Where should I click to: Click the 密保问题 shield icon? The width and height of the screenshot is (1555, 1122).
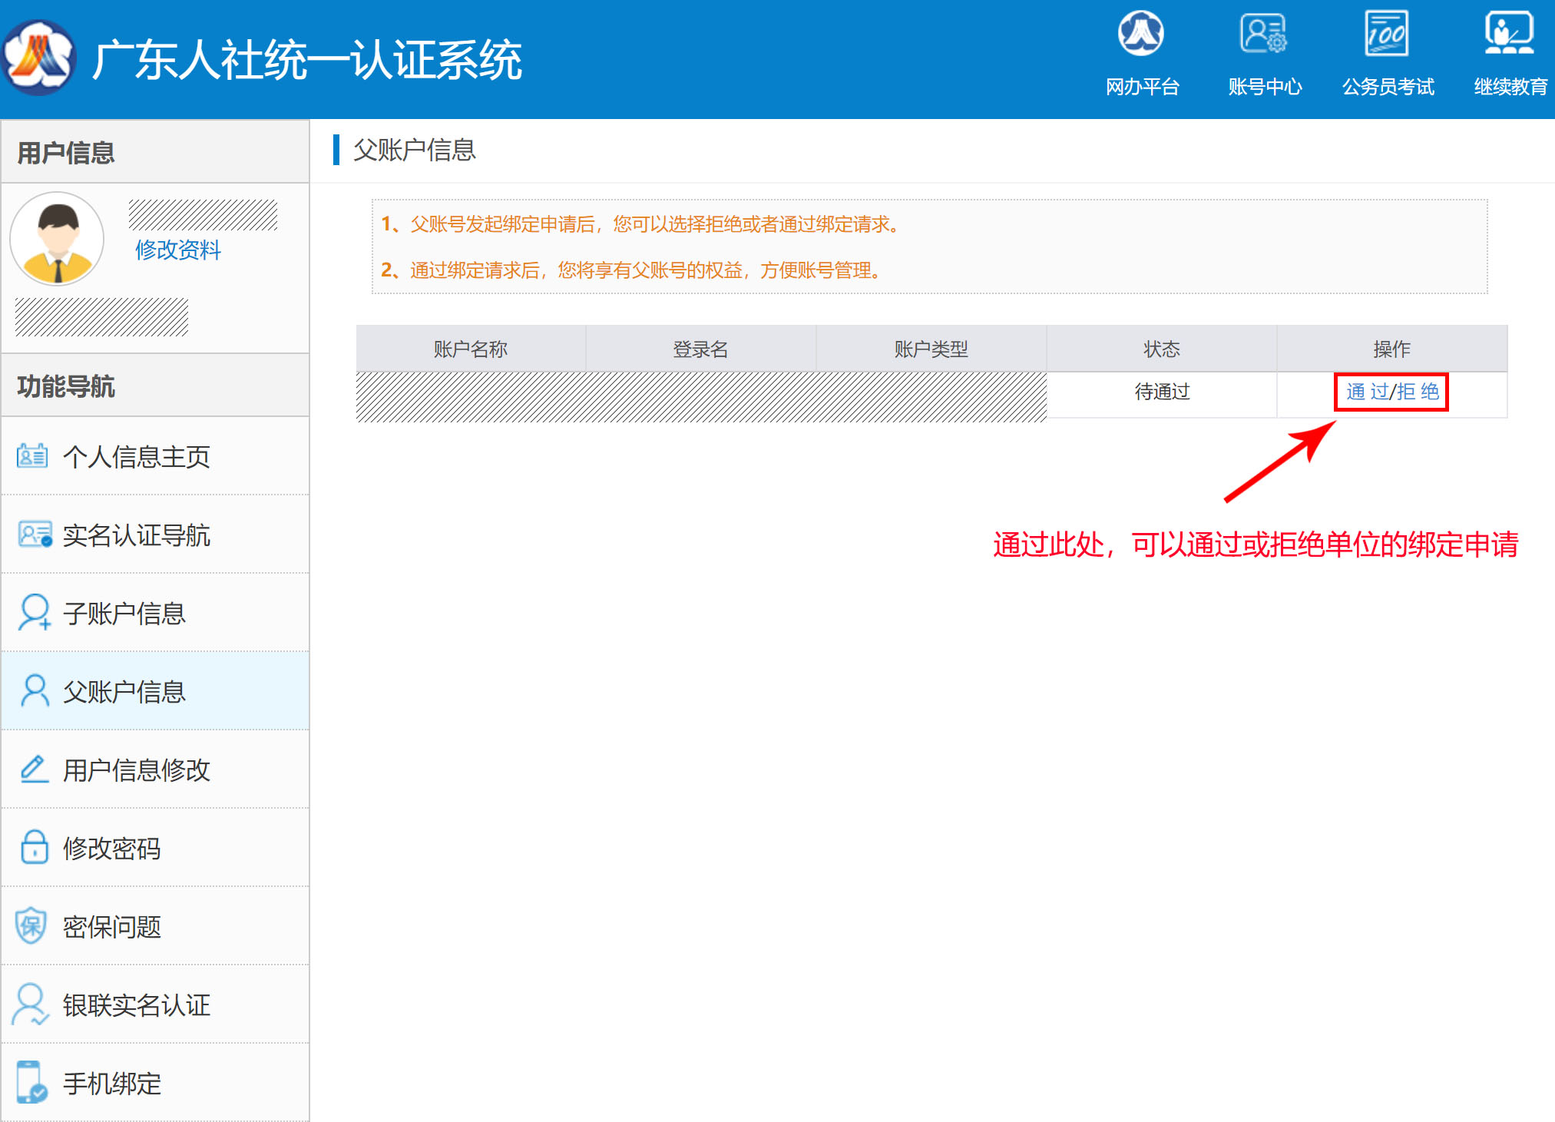point(32,926)
